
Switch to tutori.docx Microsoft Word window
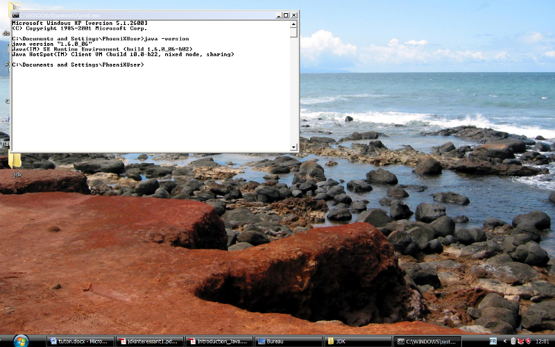[x=80, y=341]
